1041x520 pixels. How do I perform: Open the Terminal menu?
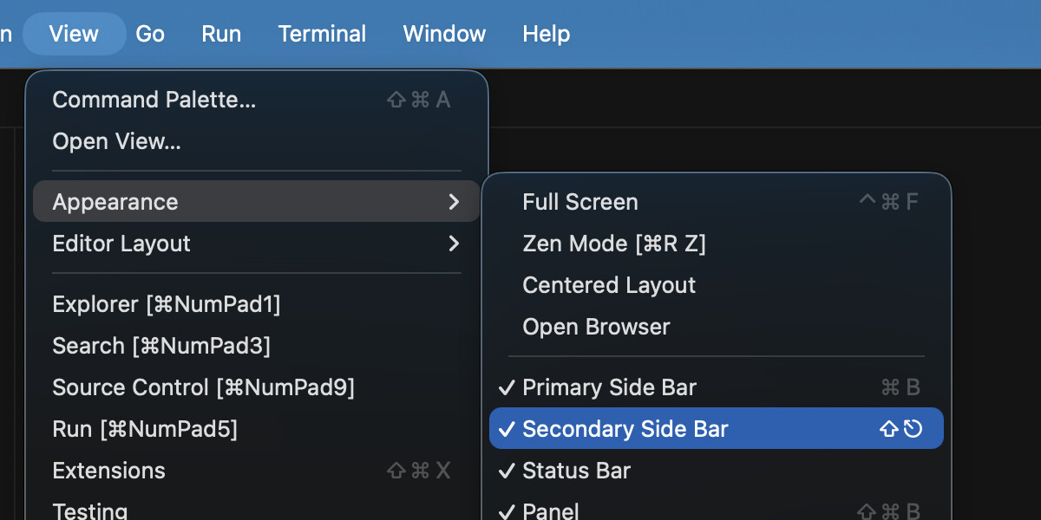click(x=322, y=34)
